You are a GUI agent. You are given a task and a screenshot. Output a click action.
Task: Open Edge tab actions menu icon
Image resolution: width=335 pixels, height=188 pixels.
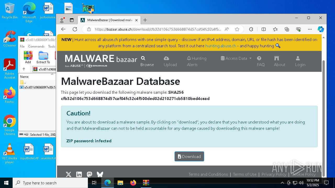click(x=72, y=20)
